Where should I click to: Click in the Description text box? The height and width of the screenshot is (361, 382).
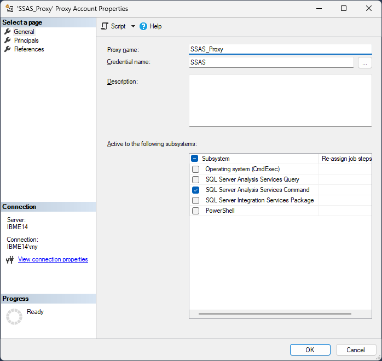[x=280, y=101]
